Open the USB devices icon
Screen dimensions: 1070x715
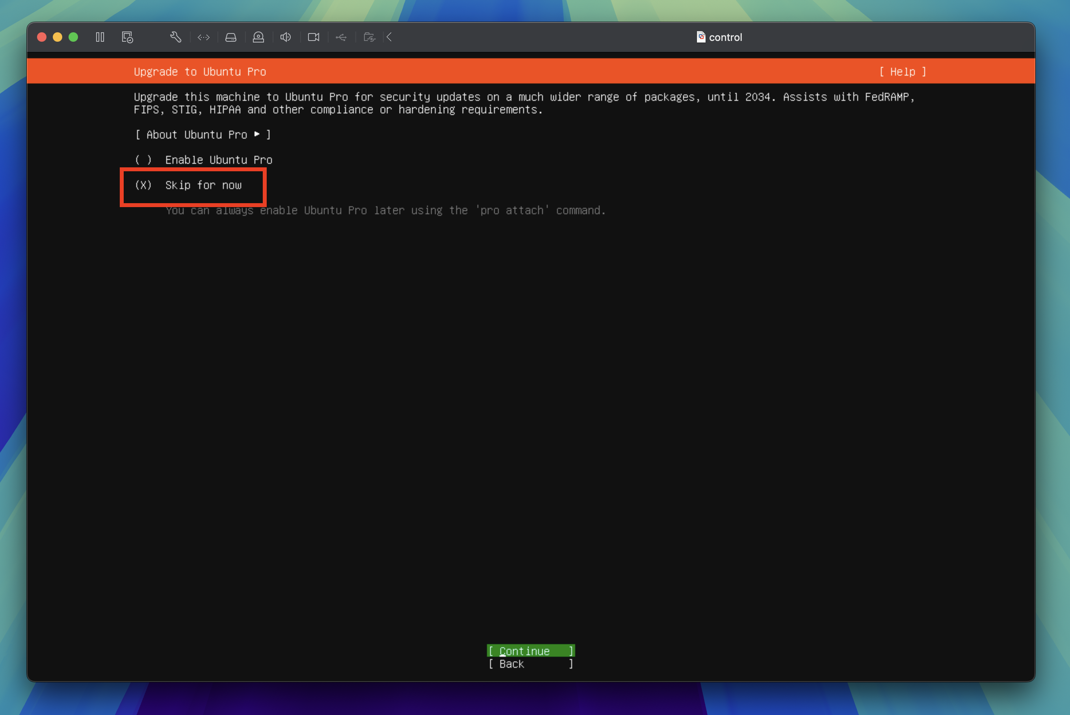pyautogui.click(x=341, y=37)
